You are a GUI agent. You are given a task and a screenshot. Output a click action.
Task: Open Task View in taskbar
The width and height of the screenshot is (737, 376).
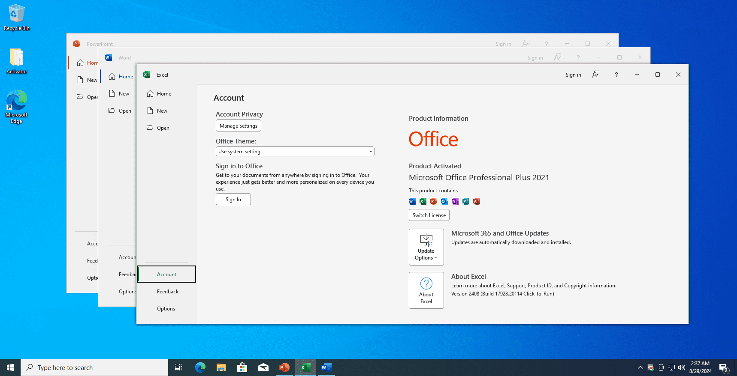[x=178, y=367]
